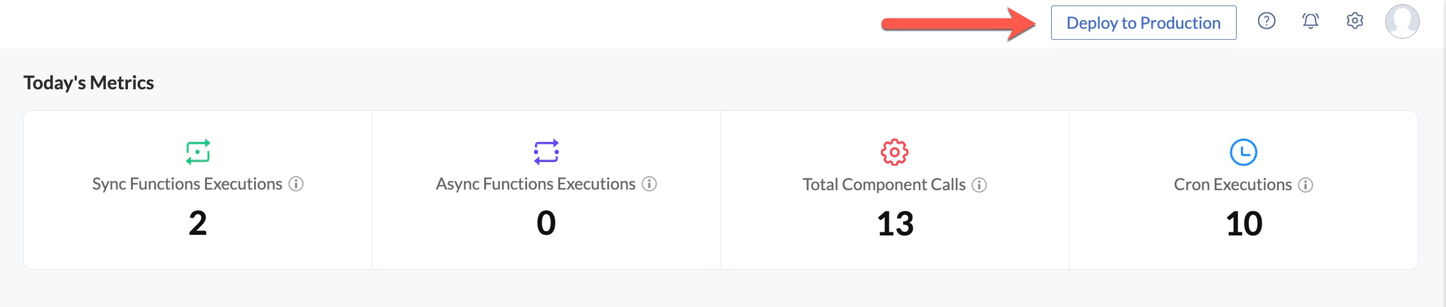Open the settings gear icon
This screenshot has width=1446, height=307.
pyautogui.click(x=1355, y=21)
